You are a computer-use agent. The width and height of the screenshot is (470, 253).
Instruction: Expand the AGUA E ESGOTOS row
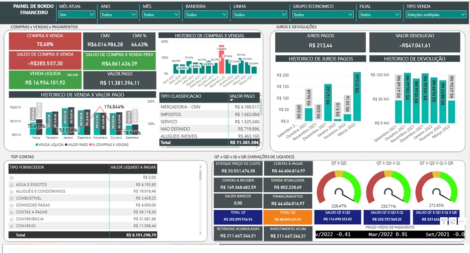(x=12, y=185)
